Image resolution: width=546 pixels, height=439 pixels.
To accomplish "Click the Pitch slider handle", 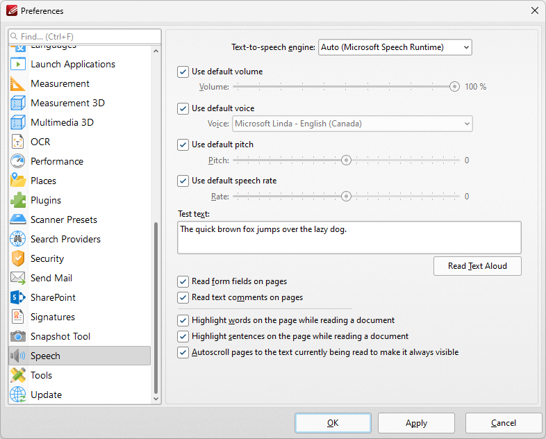I will tap(346, 160).
